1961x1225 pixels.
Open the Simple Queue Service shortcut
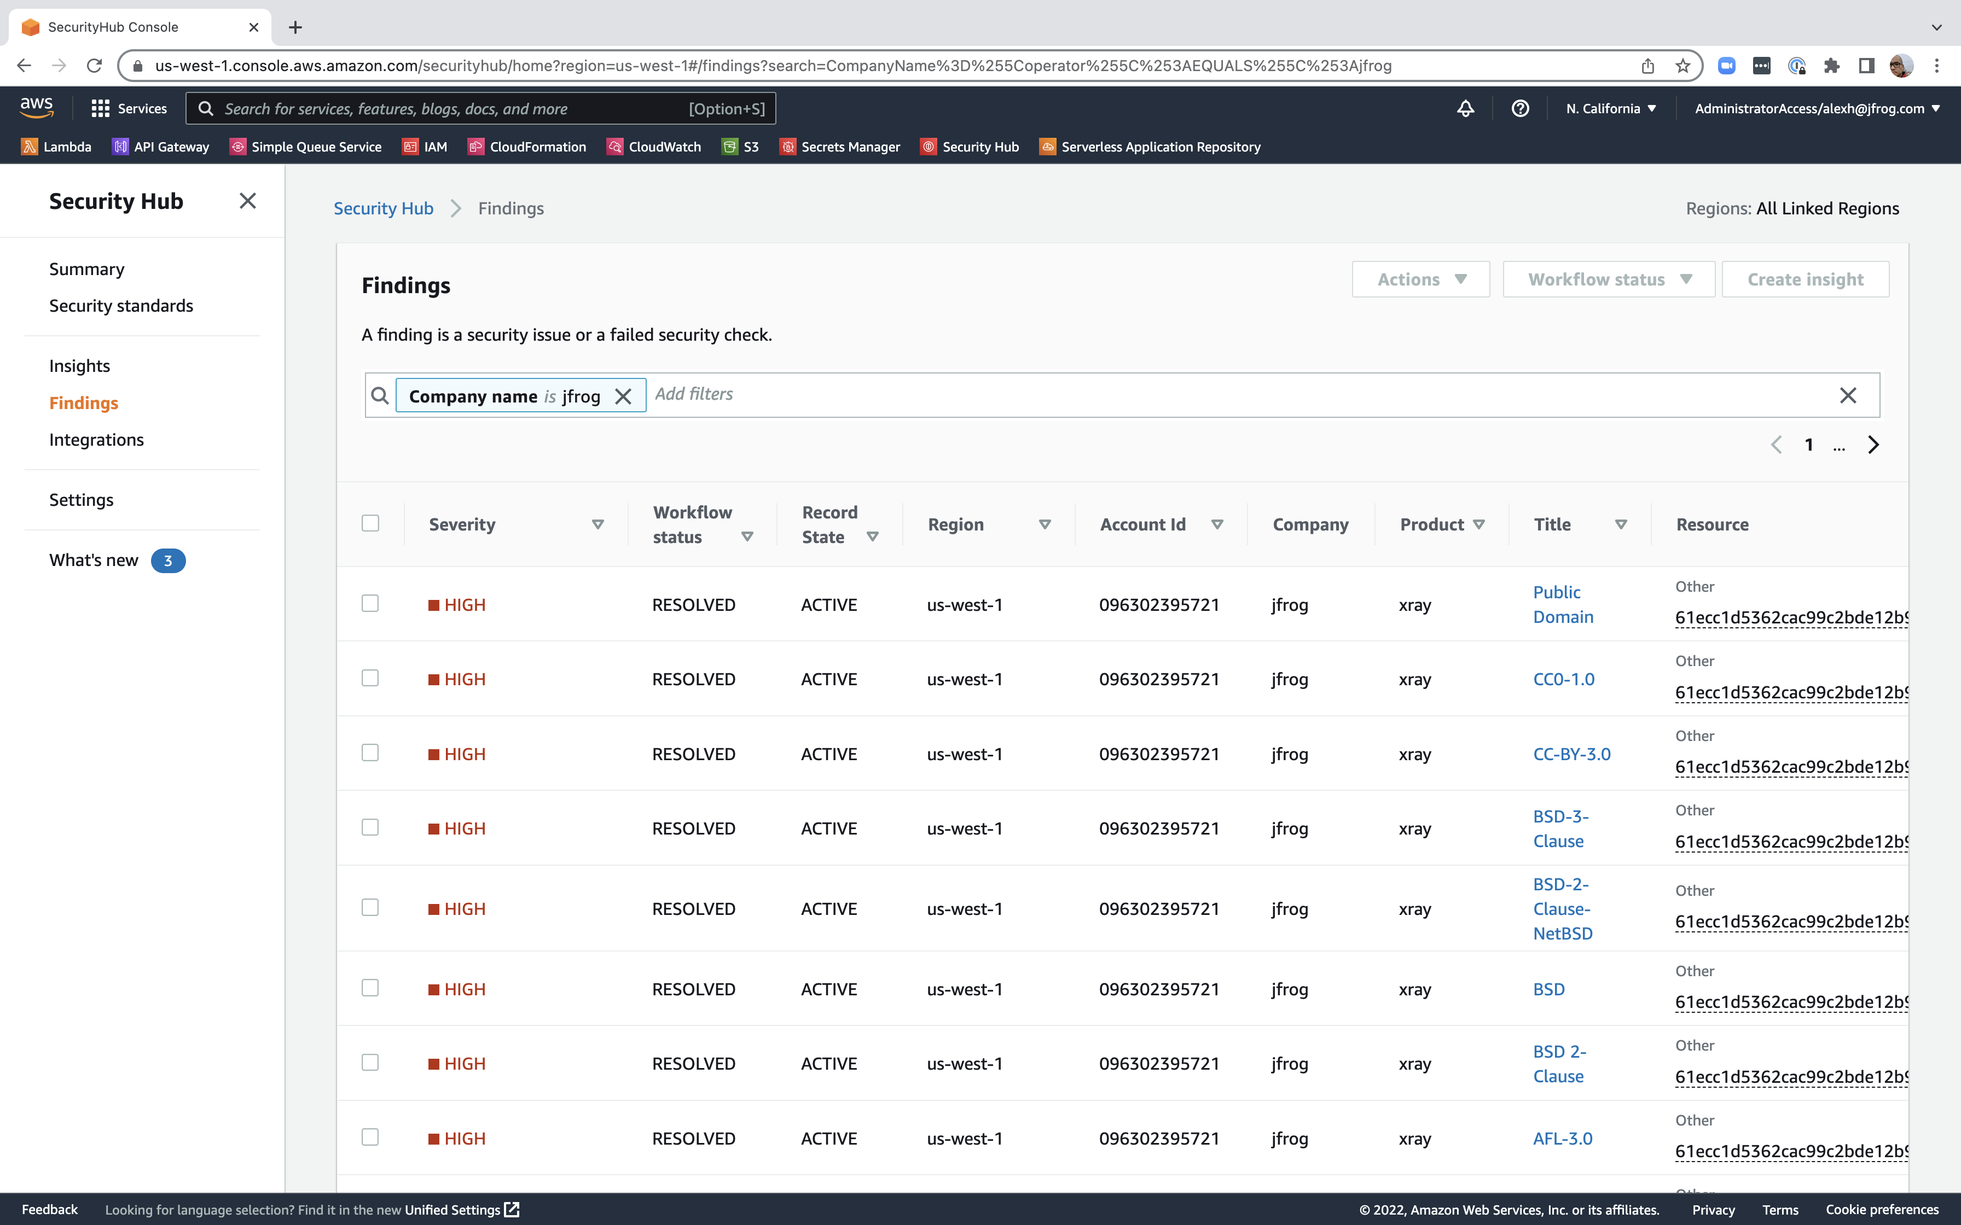305,147
